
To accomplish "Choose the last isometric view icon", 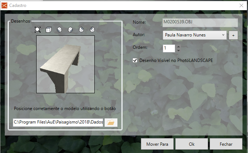I will point(93,30).
